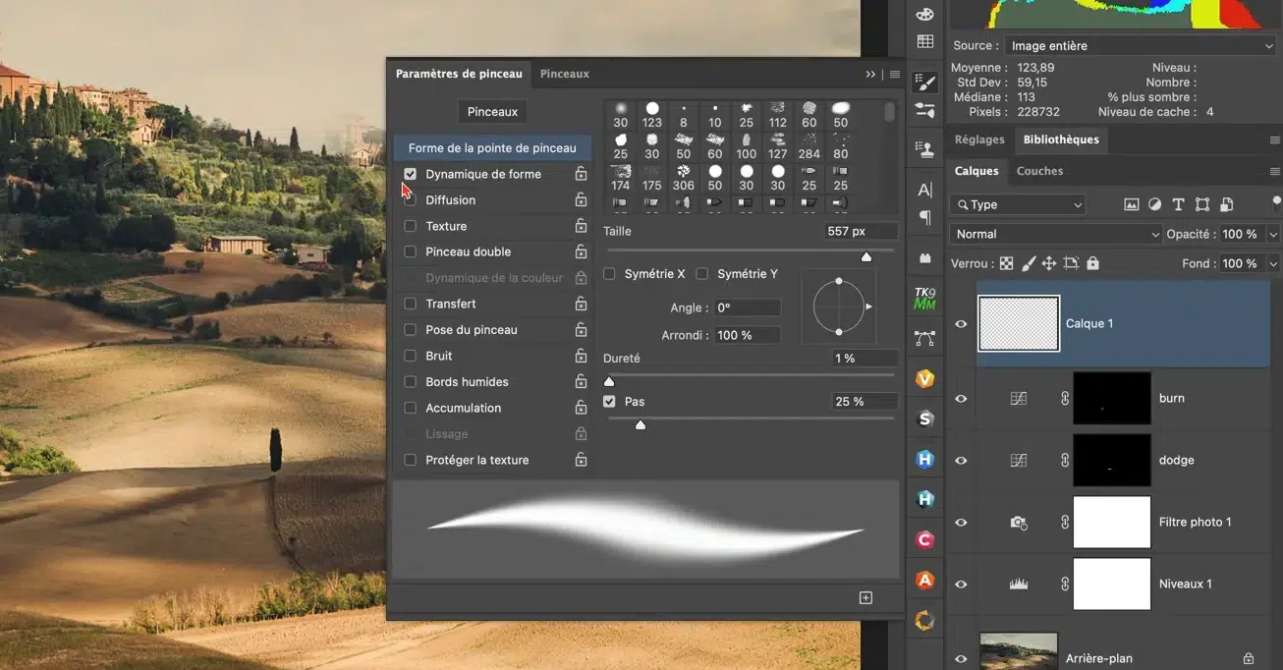Open the Fond fill dropdown arrow

pos(1273,263)
